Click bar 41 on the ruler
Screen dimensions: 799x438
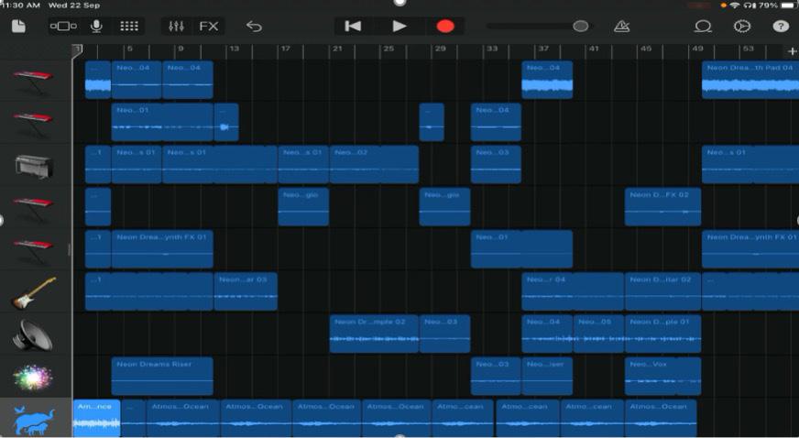pyautogui.click(x=594, y=49)
